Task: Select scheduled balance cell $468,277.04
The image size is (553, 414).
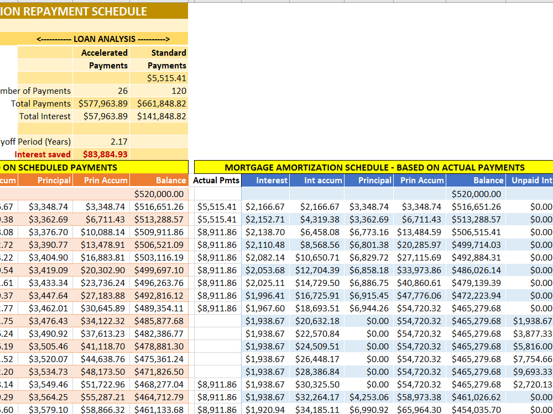Action: click(x=159, y=384)
